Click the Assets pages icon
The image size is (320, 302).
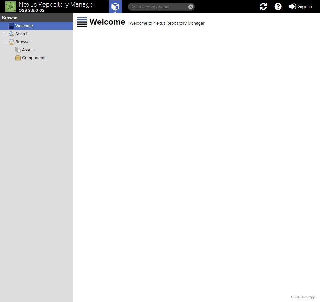click(18, 50)
